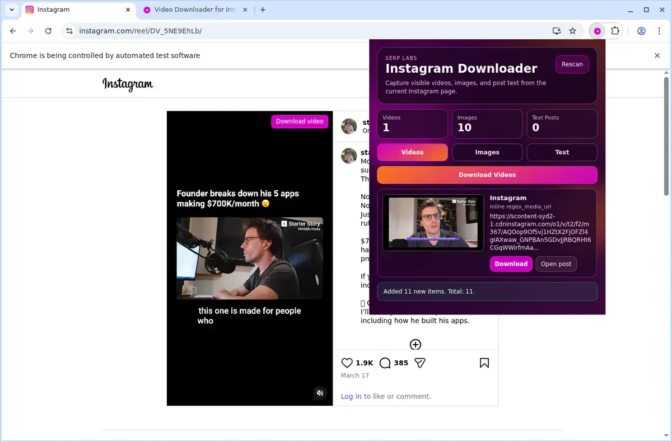This screenshot has width=672, height=442.
Task: View site information icon in address bar
Action: (x=69, y=31)
